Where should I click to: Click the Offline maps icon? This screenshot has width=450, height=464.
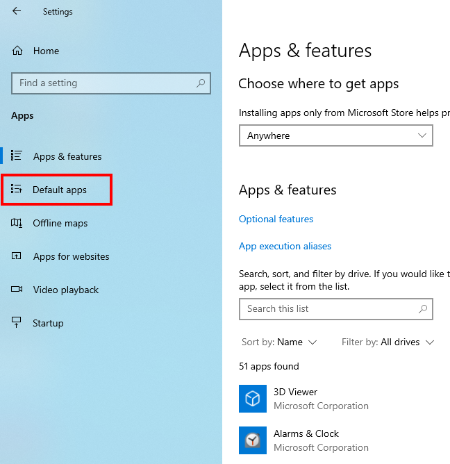[x=17, y=223]
